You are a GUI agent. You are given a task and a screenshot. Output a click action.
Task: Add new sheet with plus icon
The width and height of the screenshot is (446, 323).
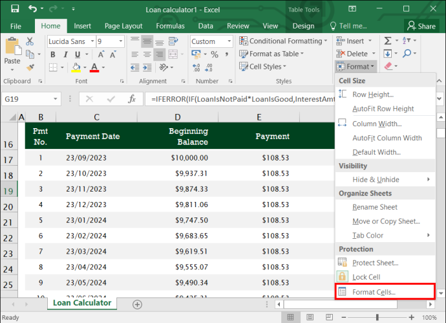[x=138, y=304]
